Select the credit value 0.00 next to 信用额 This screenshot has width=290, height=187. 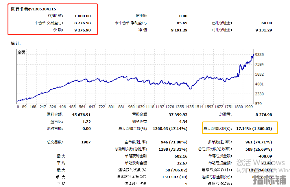pos(183,16)
